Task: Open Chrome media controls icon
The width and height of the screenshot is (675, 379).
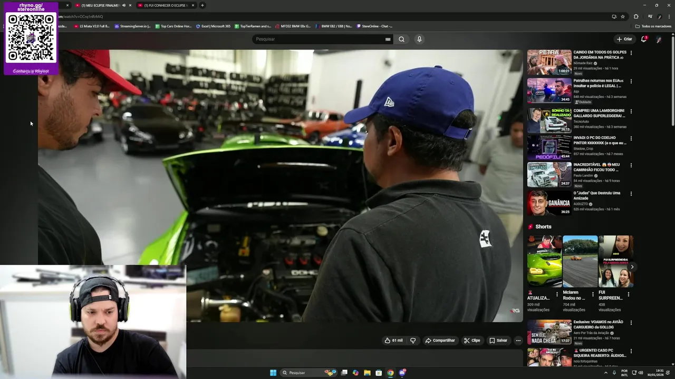Action: point(650,16)
